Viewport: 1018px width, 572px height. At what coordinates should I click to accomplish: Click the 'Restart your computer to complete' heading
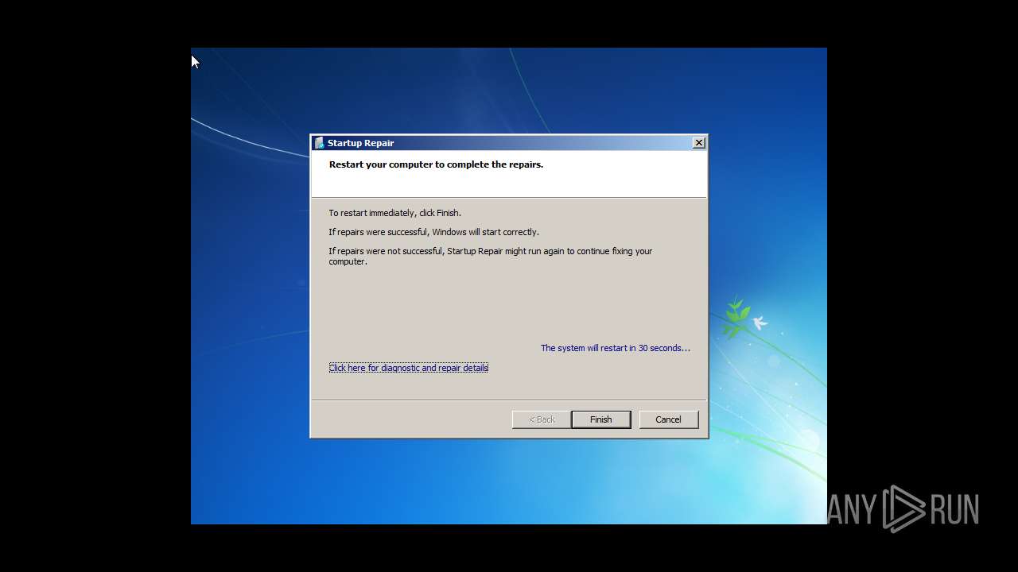pyautogui.click(x=436, y=164)
